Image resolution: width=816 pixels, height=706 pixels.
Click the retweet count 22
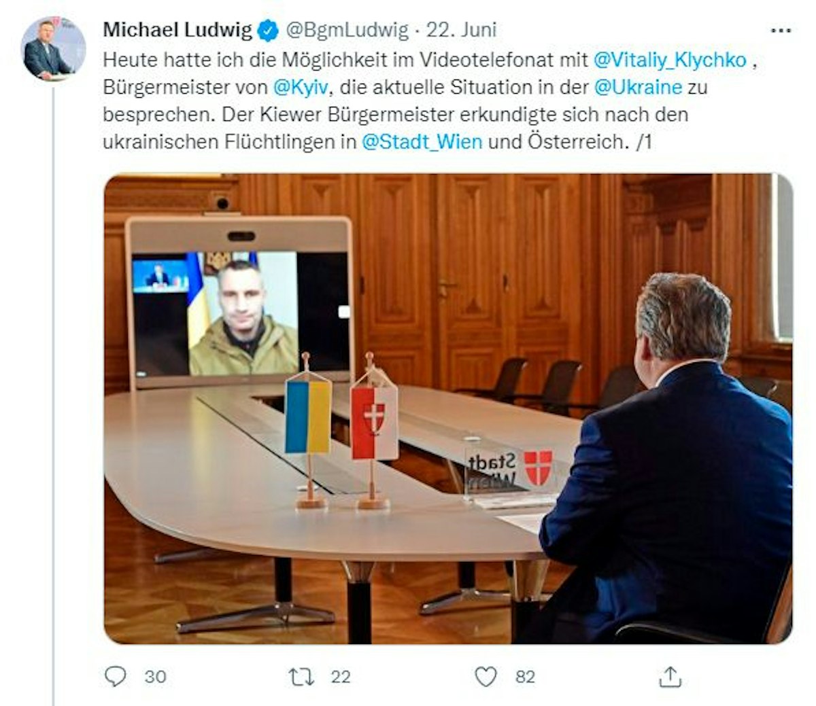(x=340, y=677)
